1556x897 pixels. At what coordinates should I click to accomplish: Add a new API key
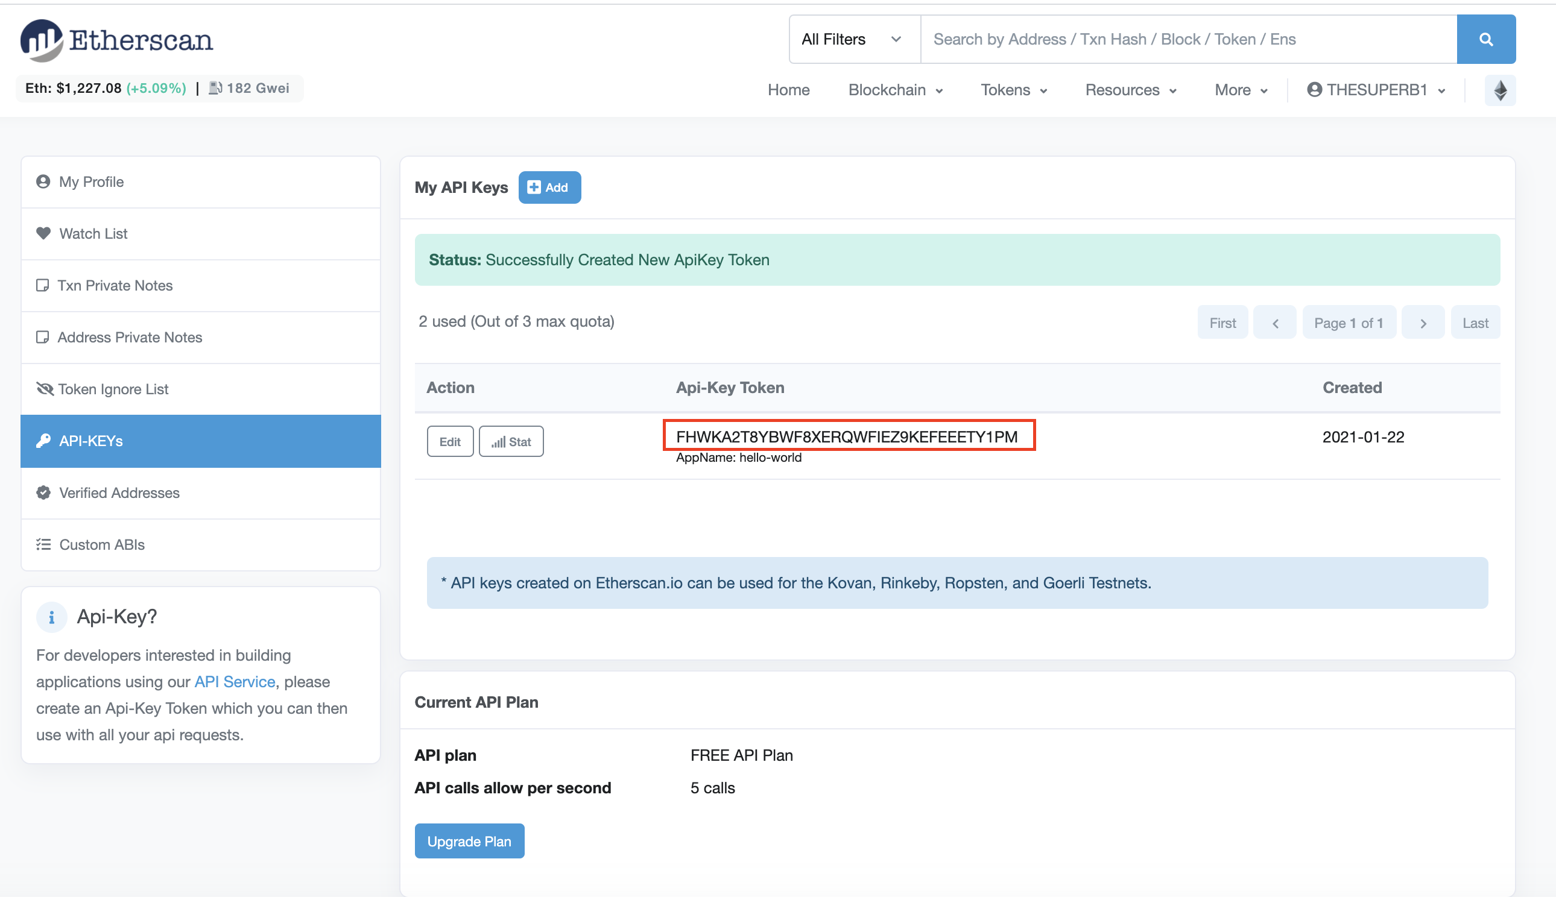point(549,187)
